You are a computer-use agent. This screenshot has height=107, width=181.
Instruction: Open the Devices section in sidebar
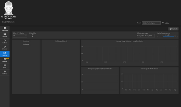pyautogui.click(x=5, y=35)
